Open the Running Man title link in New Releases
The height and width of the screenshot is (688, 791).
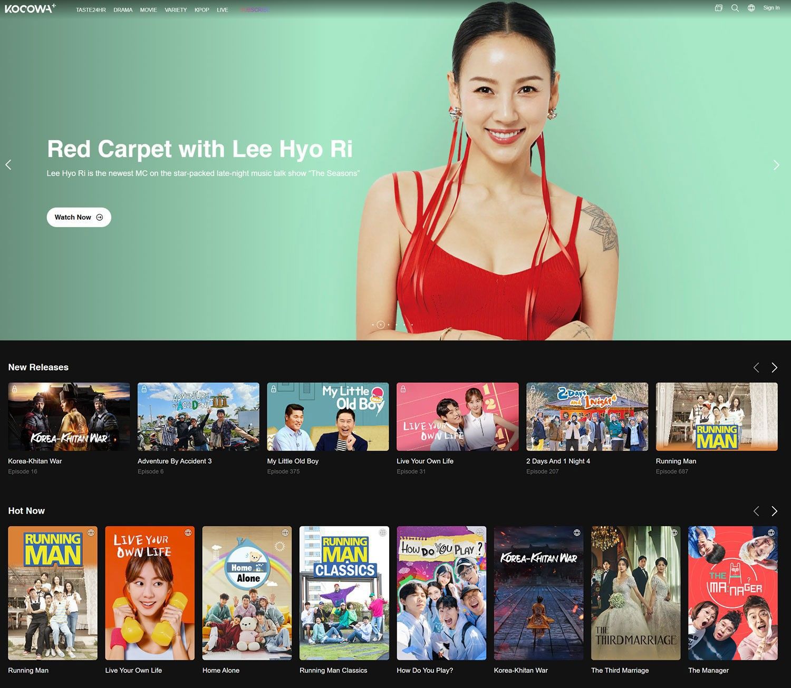pyautogui.click(x=676, y=461)
